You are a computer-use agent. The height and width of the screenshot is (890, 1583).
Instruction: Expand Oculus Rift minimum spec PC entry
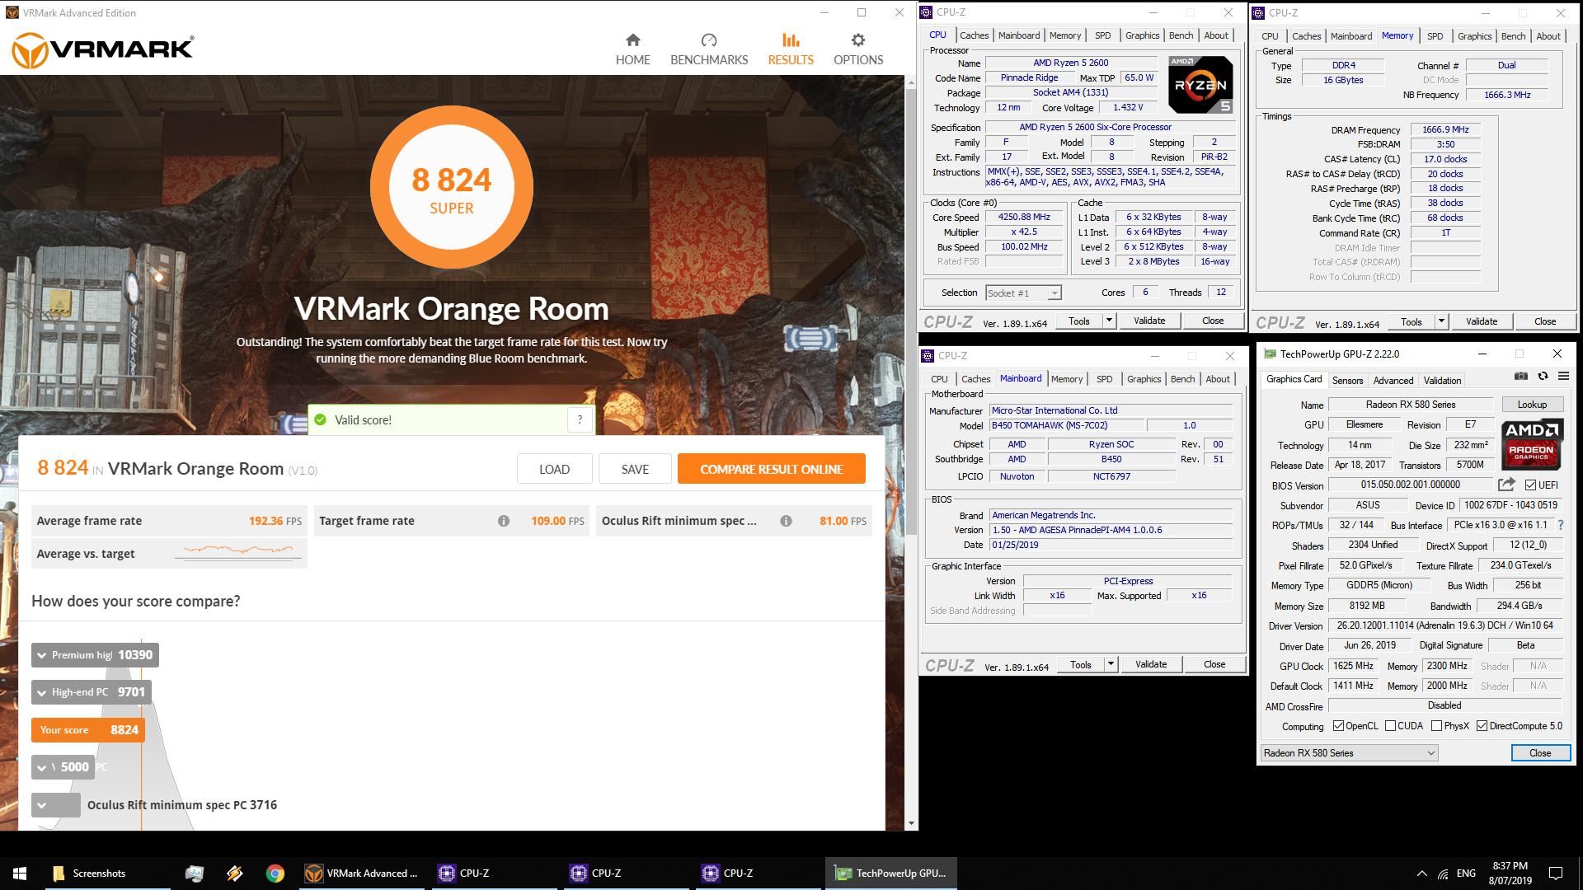[55, 805]
